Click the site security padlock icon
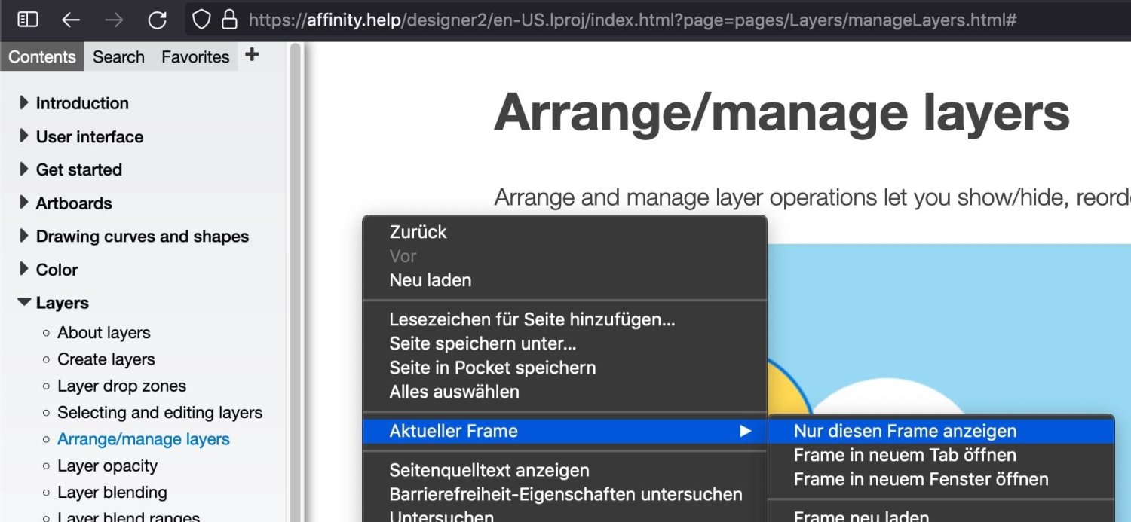Image resolution: width=1131 pixels, height=522 pixels. 229,20
